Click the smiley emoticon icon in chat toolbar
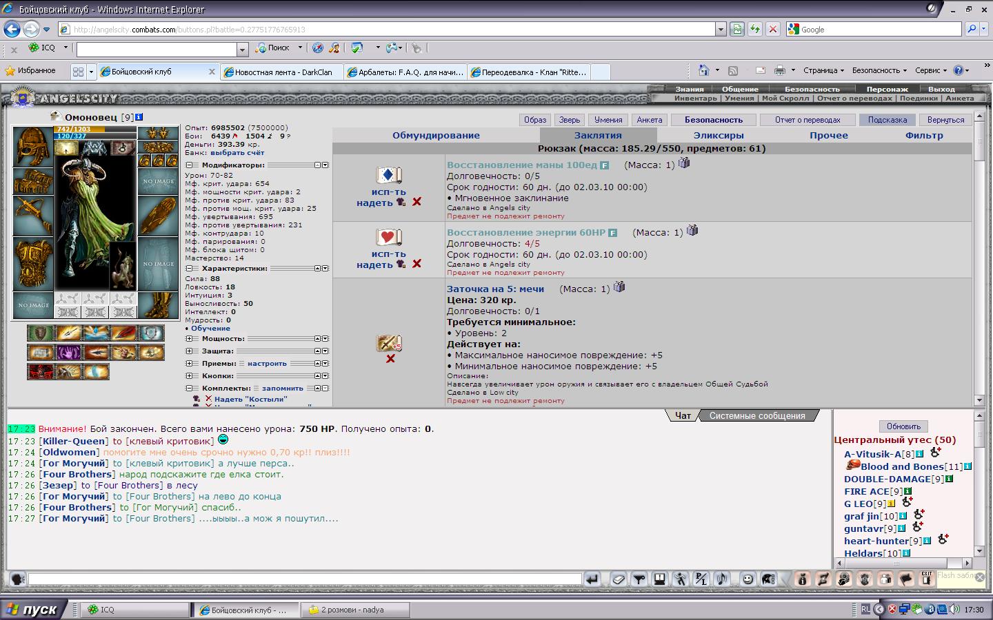The height and width of the screenshot is (620, 993). tap(748, 579)
